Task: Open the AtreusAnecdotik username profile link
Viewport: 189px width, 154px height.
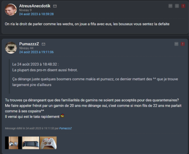Action: [35, 6]
